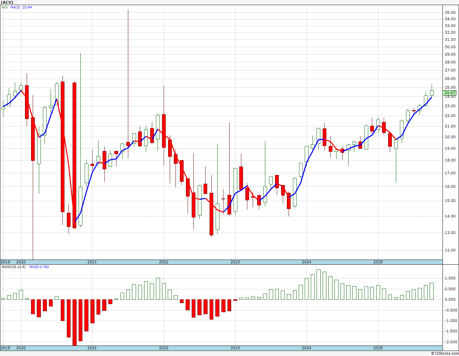Screen dimensions: 459x356
Task: Click the 18.00 price axis label
Action: [450, 160]
